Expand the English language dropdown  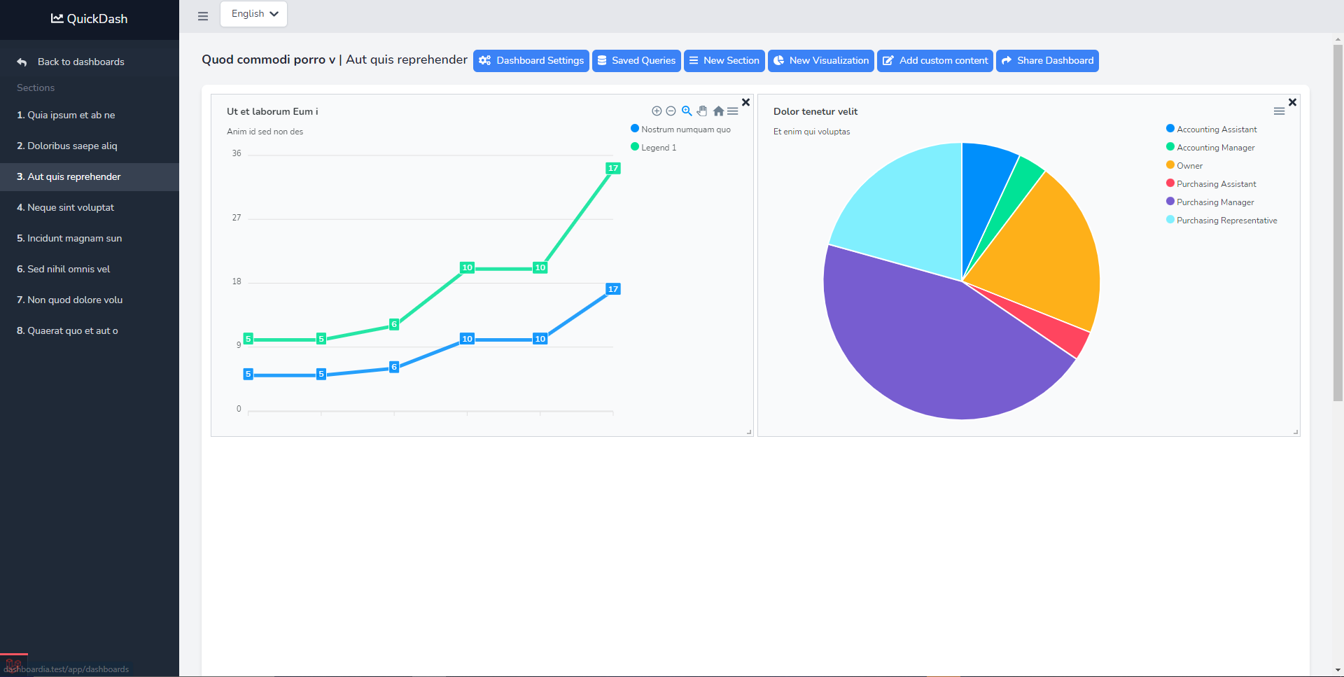(x=253, y=14)
